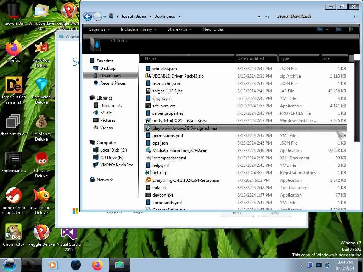
Task: Sort files by Type column
Action: tap(299, 58)
